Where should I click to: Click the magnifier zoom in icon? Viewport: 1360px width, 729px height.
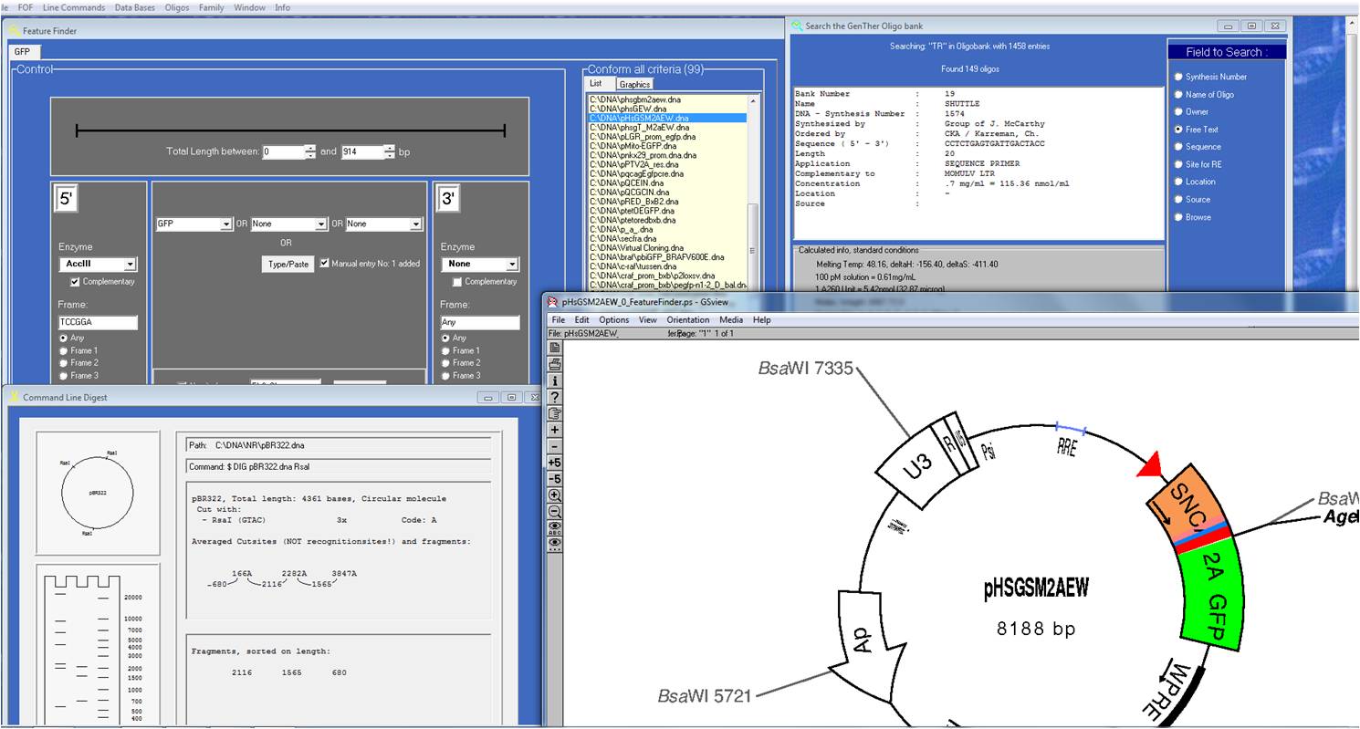(554, 495)
